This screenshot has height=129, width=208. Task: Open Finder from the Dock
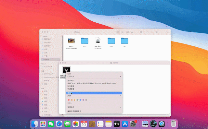(34, 124)
